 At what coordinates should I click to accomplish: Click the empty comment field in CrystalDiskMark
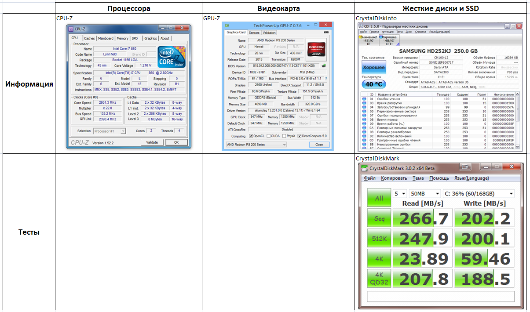[x=441, y=296]
